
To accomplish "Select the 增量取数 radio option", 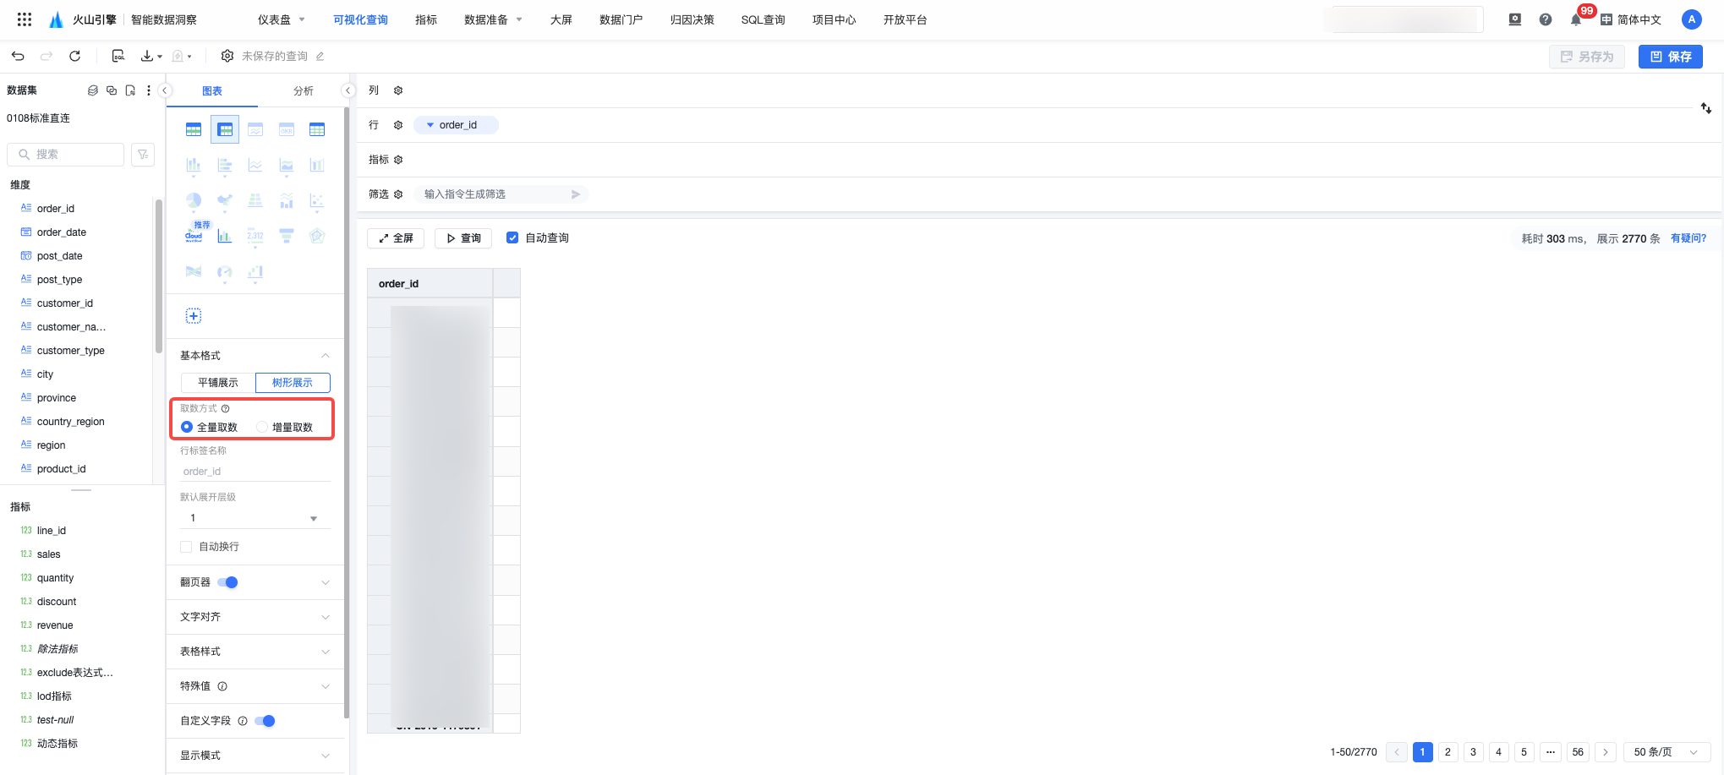I will point(262,427).
